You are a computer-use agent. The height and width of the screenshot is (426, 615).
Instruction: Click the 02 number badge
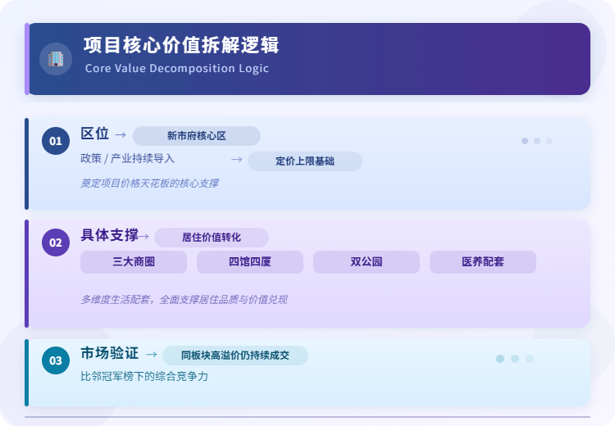tap(56, 242)
